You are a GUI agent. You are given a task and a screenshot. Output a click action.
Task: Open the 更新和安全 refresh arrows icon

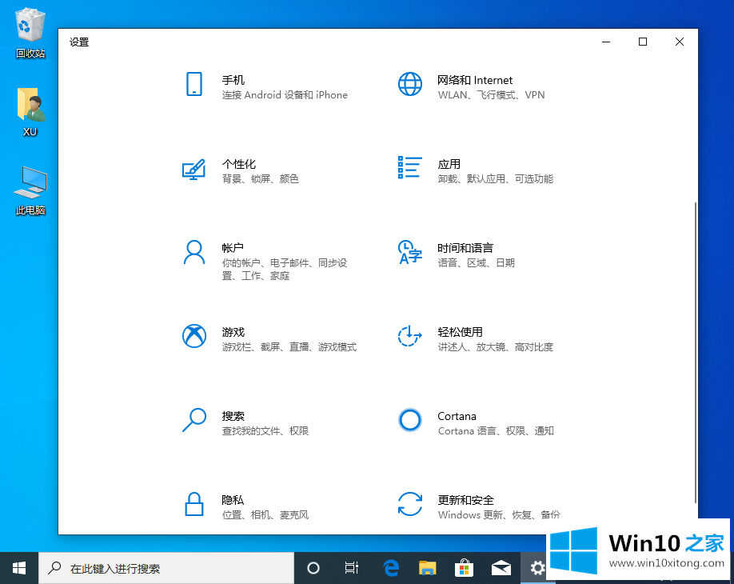[410, 504]
